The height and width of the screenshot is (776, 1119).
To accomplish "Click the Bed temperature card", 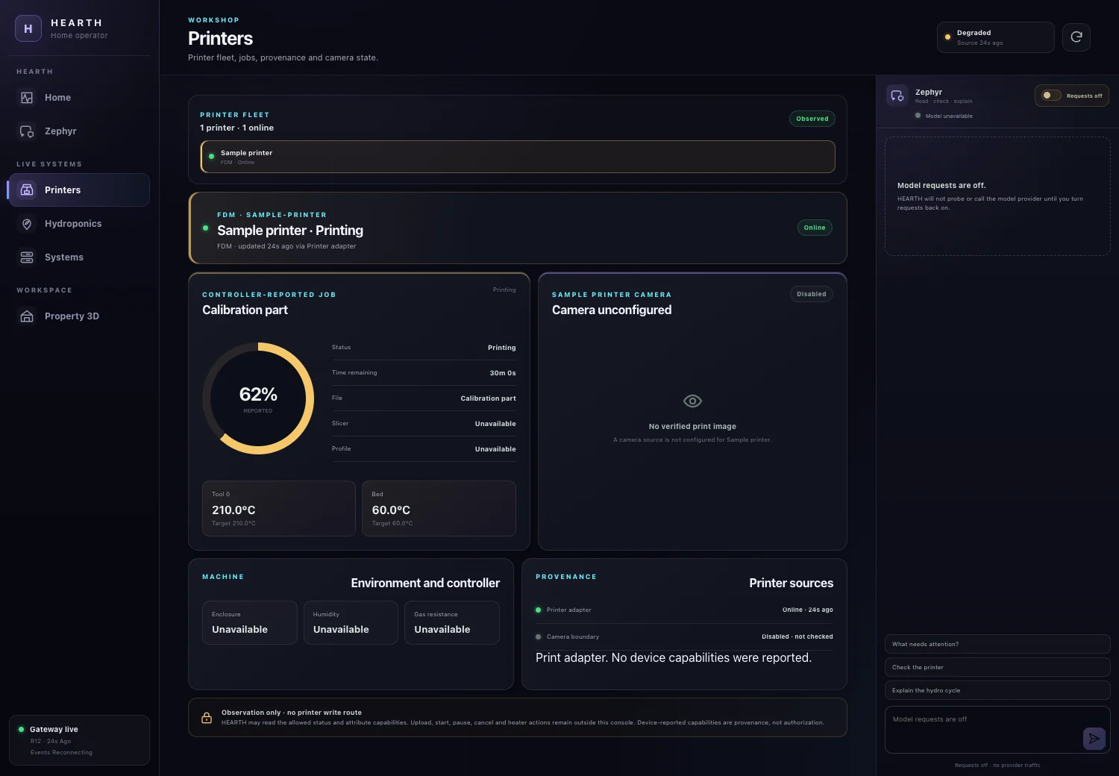I will click(x=439, y=508).
